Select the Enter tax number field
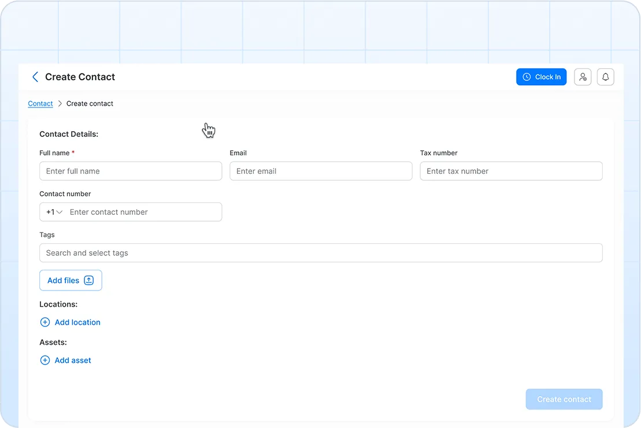 click(511, 171)
